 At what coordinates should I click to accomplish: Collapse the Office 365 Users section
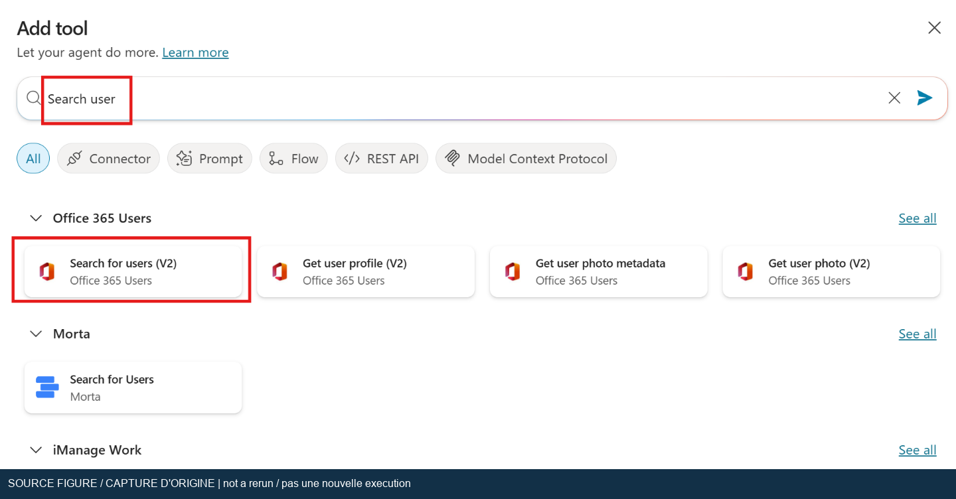(36, 218)
